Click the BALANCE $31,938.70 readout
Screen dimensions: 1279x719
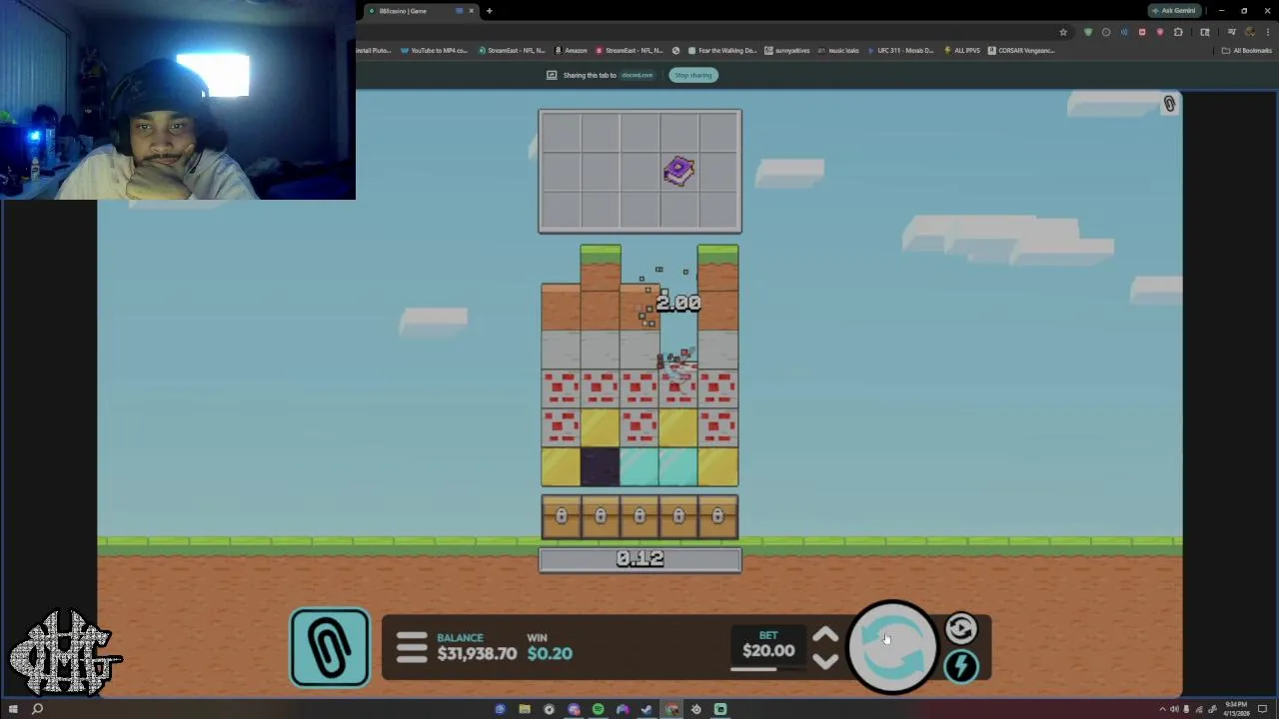coord(477,646)
